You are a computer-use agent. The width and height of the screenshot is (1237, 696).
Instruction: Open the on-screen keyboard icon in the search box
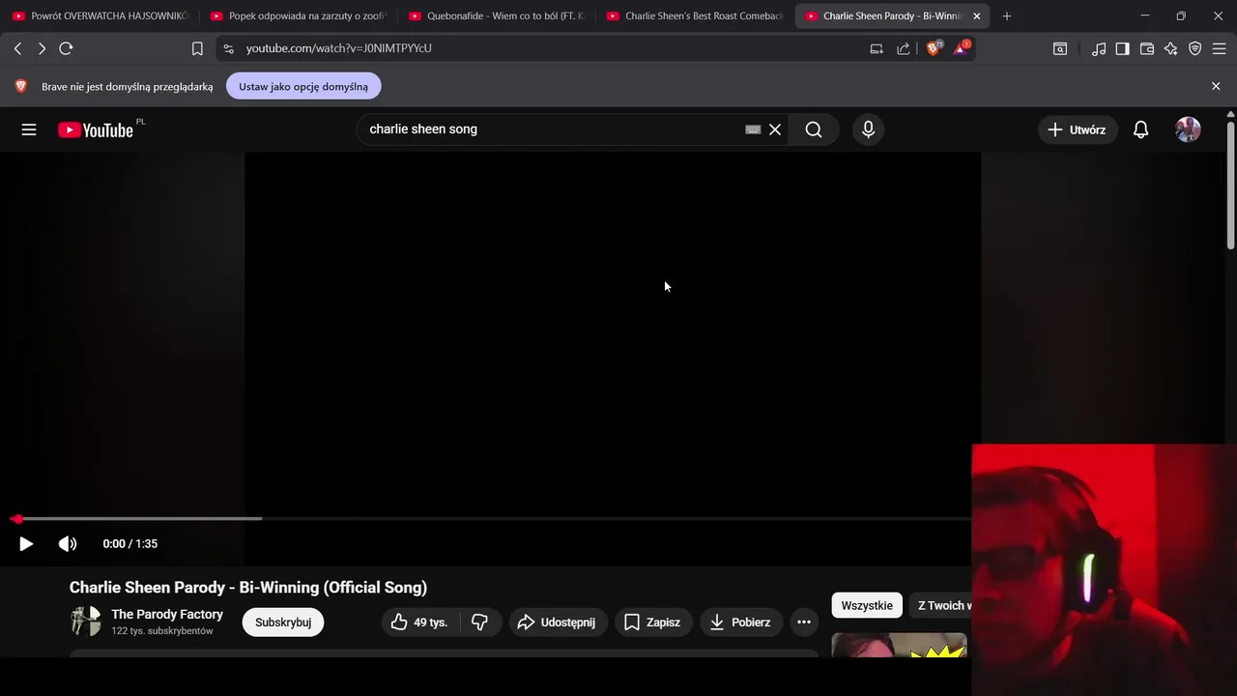pyautogui.click(x=753, y=130)
